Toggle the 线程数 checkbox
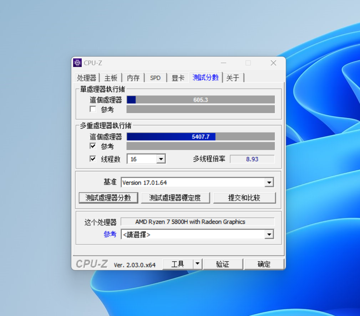360x316 pixels. (x=93, y=159)
